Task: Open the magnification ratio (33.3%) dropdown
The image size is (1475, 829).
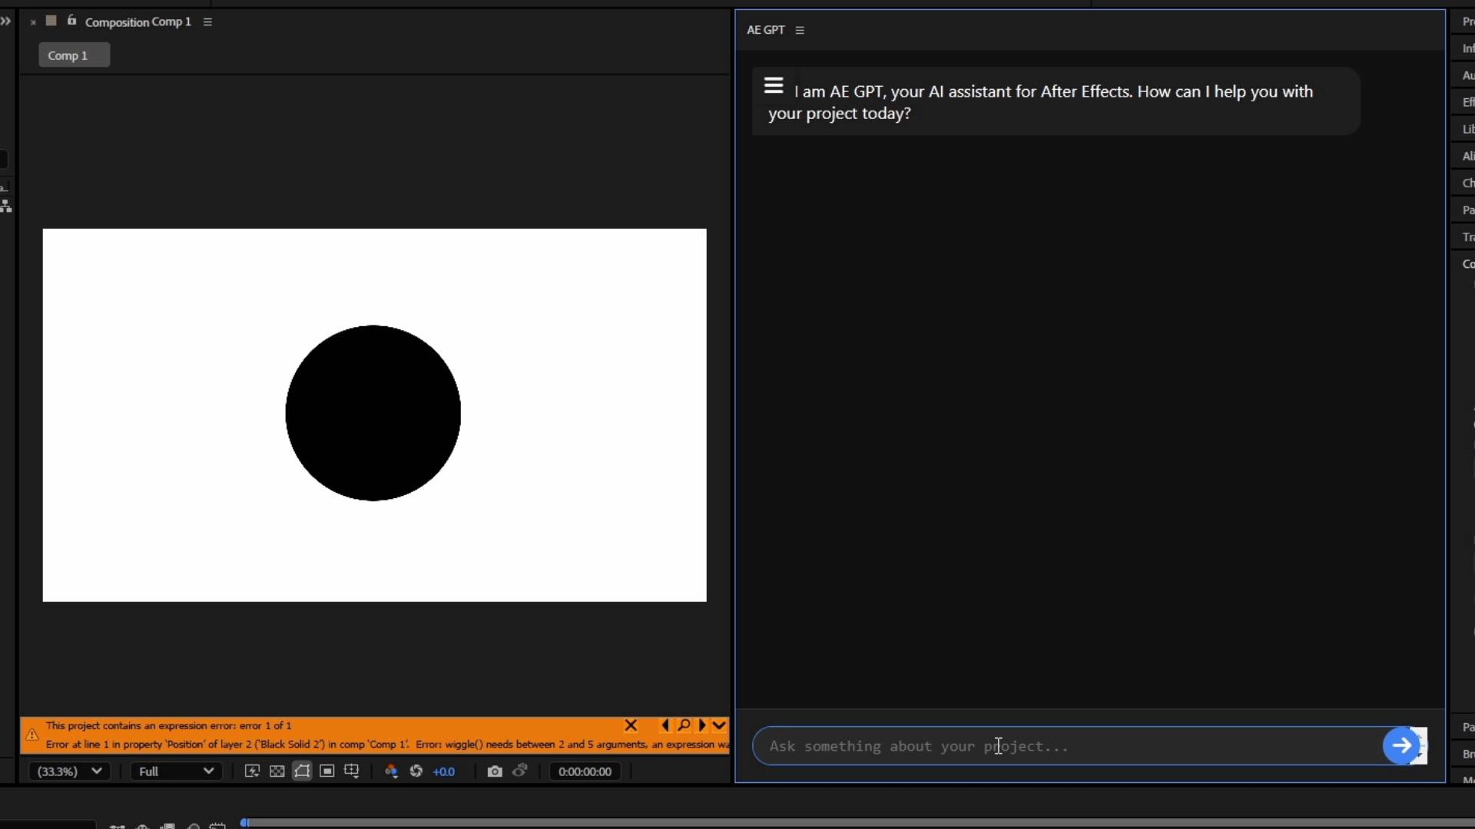Action: 68,771
